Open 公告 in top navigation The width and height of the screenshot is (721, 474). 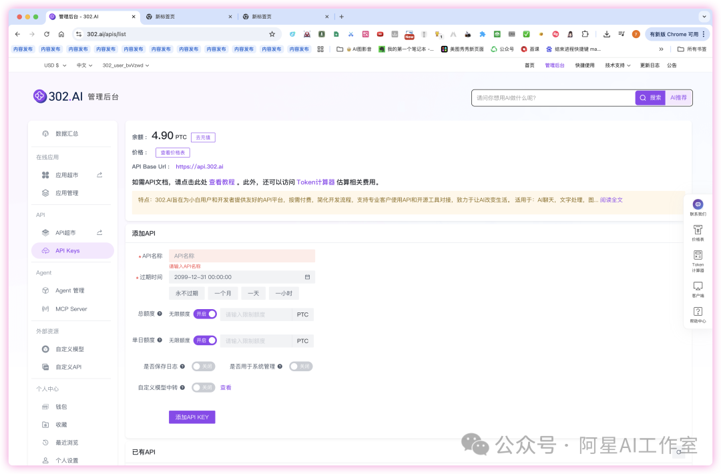[672, 65]
